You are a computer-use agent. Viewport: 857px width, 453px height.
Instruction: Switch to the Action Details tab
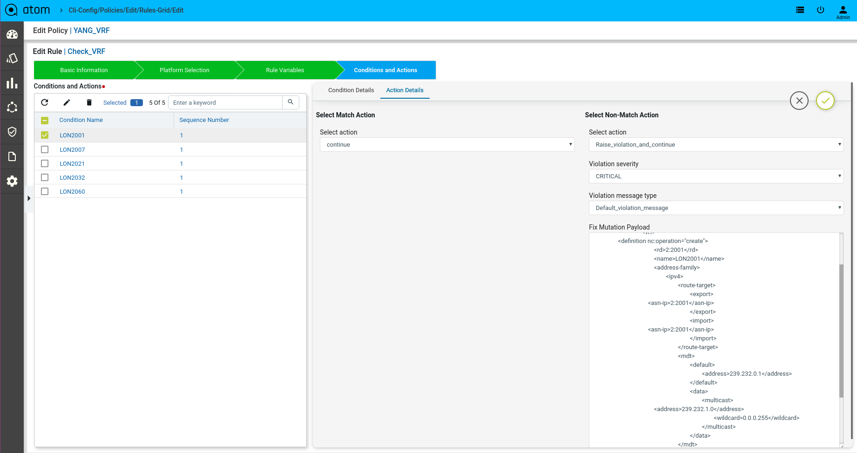tap(405, 90)
